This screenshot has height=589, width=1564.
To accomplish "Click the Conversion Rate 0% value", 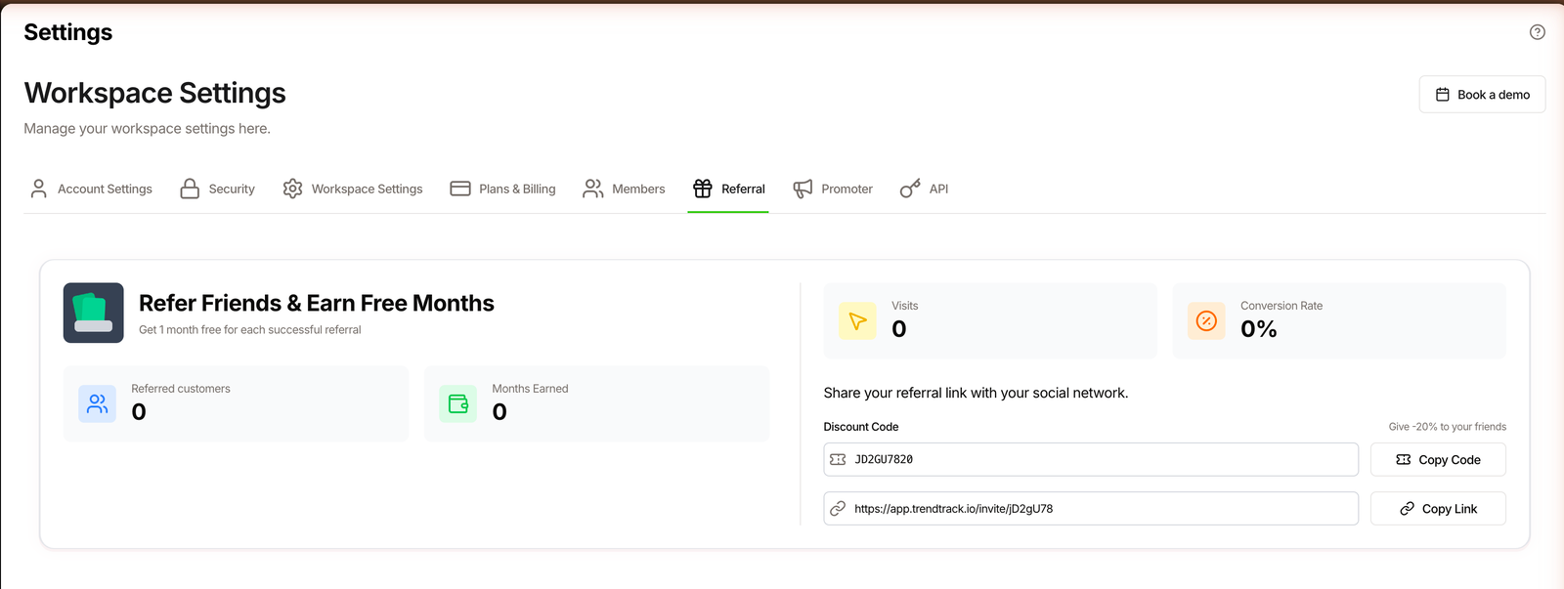I will [1259, 329].
